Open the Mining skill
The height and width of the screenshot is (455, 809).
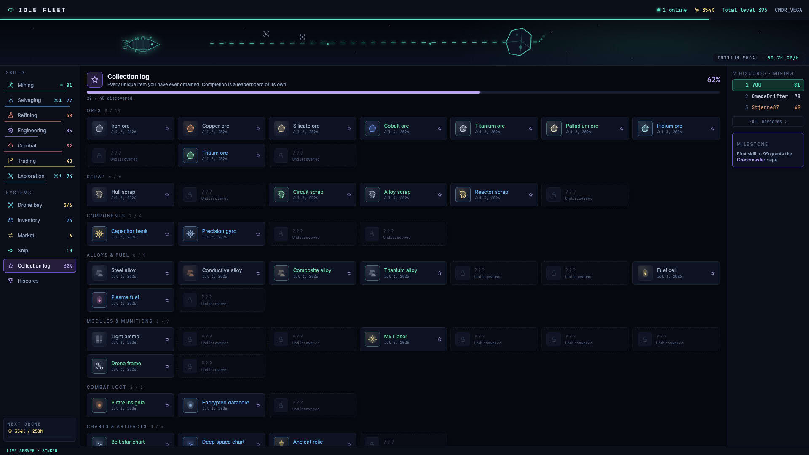pos(40,85)
